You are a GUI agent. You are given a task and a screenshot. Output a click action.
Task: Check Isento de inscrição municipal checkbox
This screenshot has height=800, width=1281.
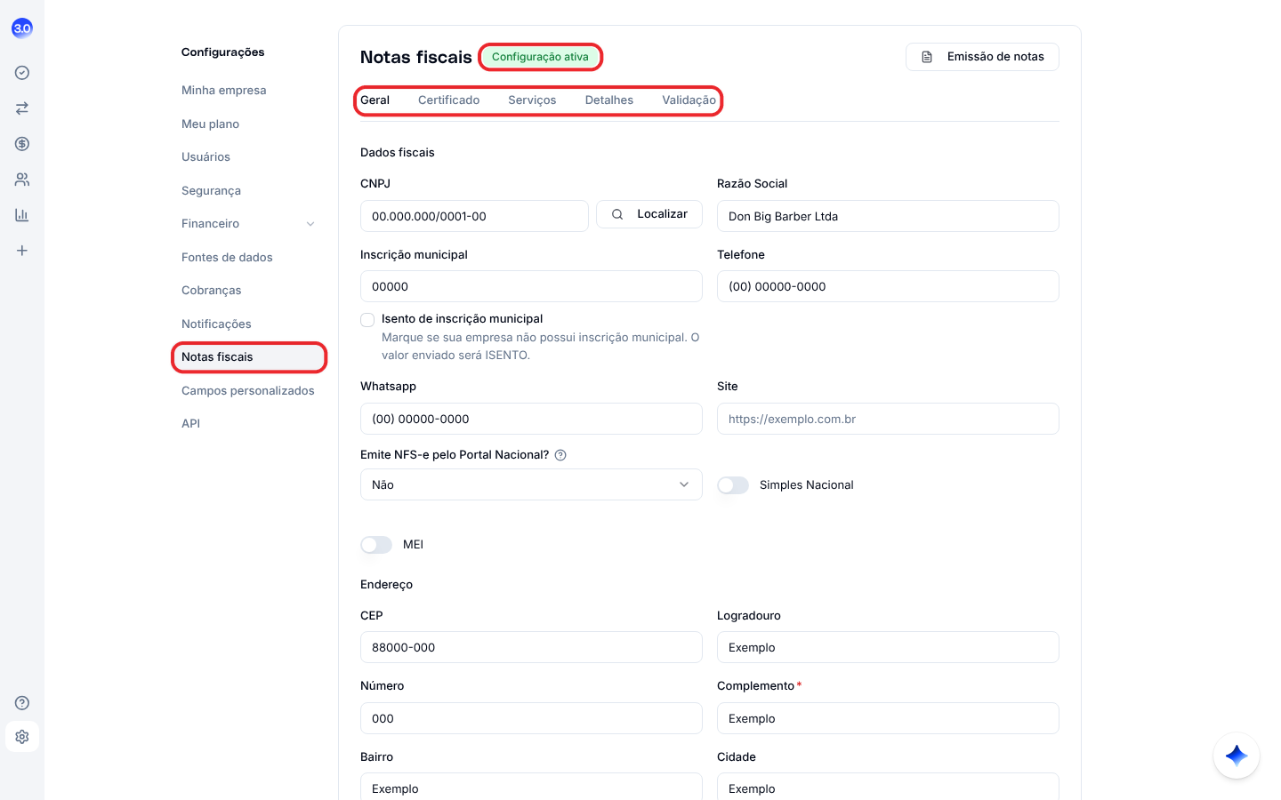367,320
